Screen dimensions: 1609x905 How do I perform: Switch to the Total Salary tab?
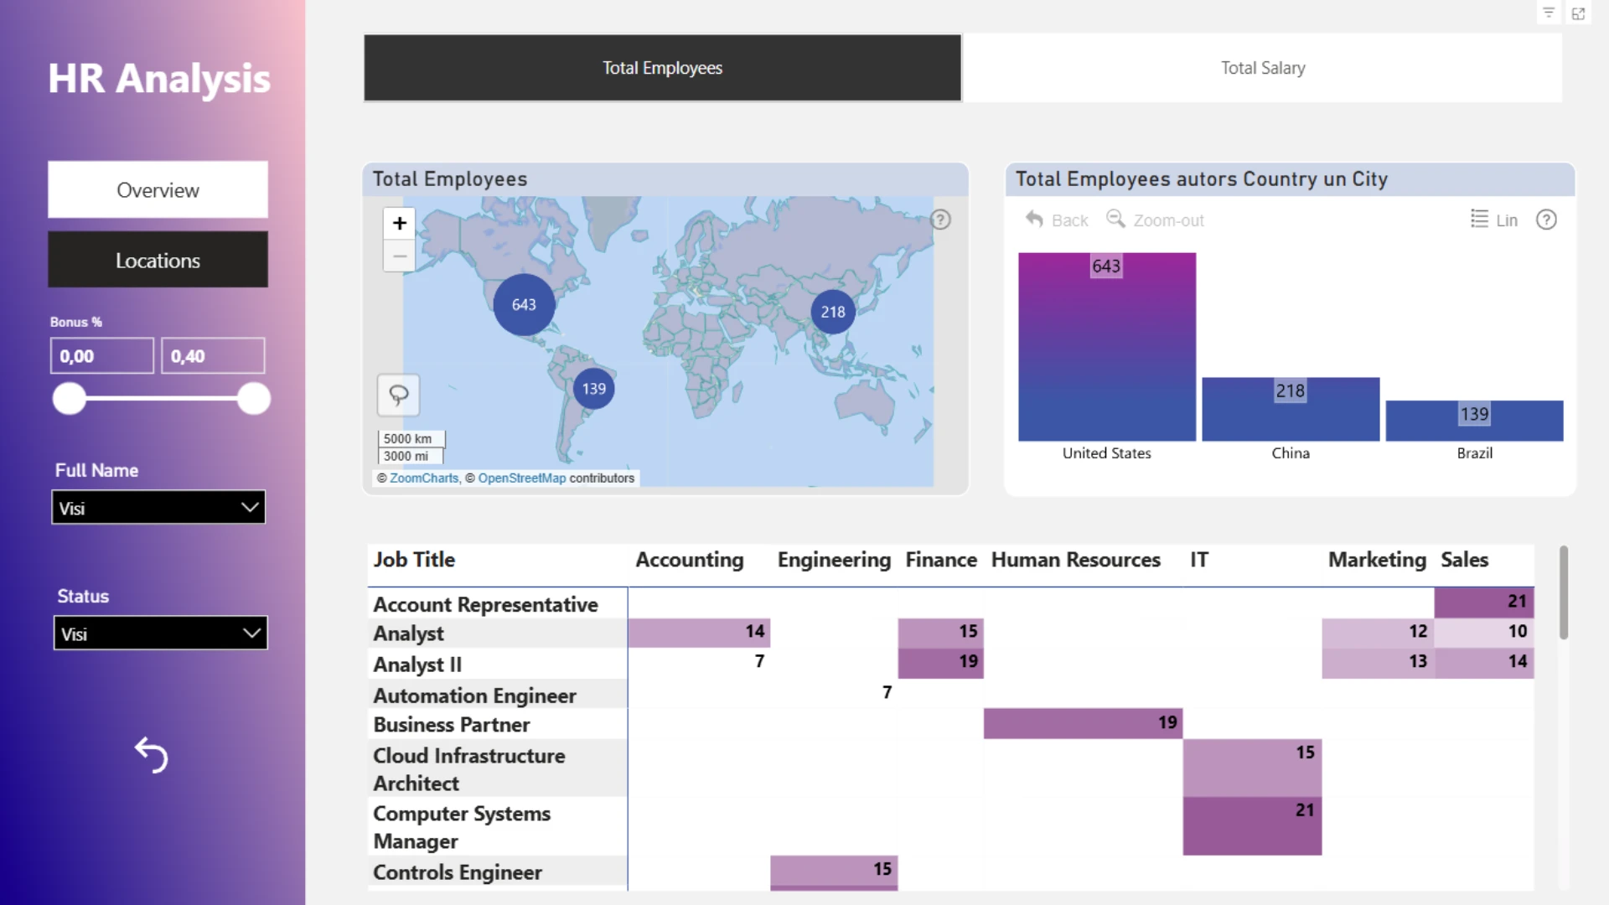pos(1262,68)
